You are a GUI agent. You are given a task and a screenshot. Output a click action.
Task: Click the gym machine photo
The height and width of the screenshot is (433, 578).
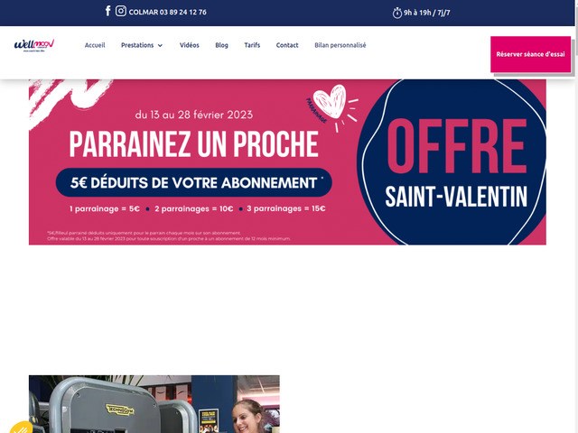click(154, 404)
